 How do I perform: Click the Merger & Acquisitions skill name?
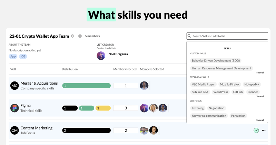click(39, 83)
